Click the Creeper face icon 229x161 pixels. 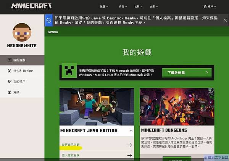coord(69,70)
